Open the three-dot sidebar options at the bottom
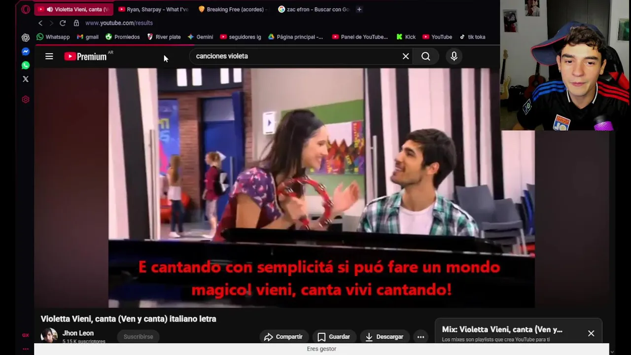Viewport: 631px width, 355px height. [26, 349]
